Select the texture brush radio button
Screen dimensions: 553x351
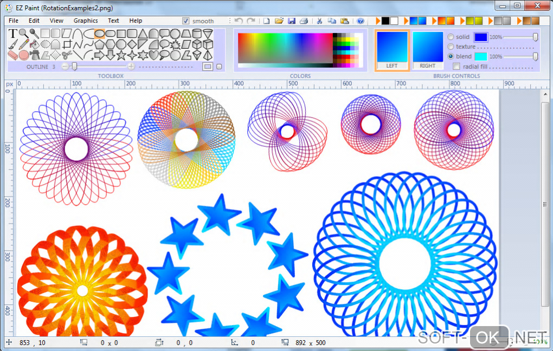pos(451,47)
